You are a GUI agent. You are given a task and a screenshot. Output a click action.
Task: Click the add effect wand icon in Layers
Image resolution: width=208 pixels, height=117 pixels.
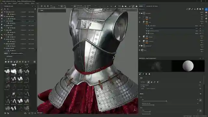point(187,9)
